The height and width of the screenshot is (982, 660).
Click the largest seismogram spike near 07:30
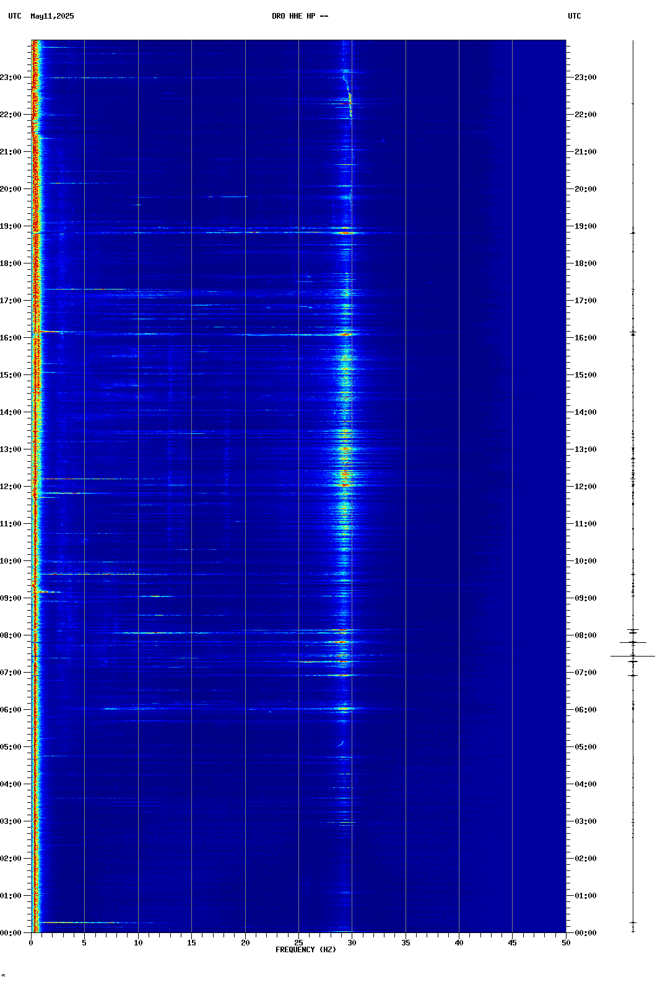tap(633, 656)
